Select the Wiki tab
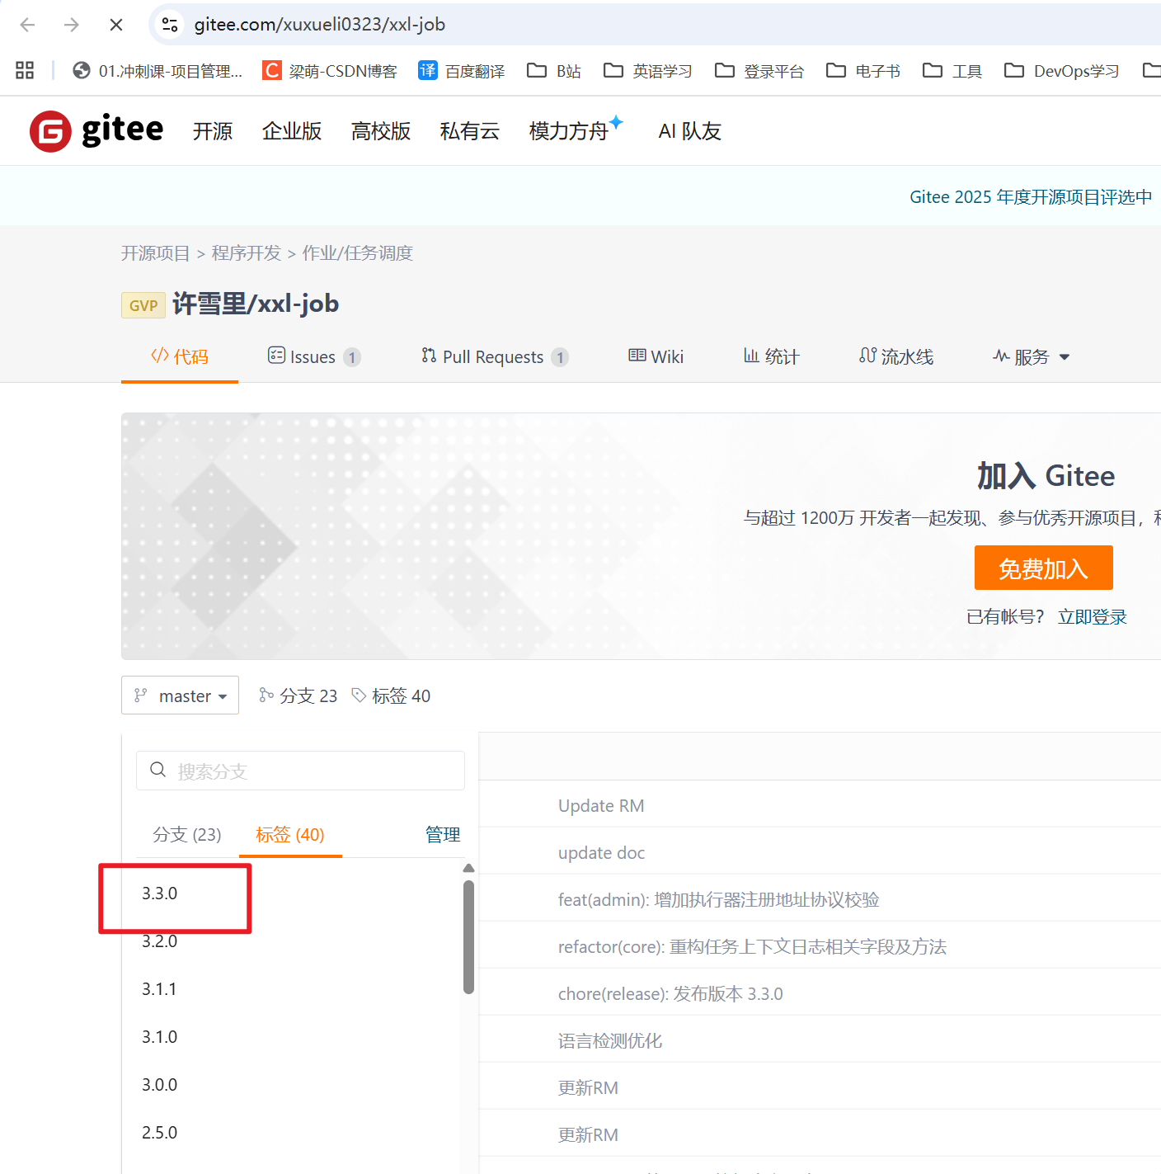Viewport: 1161px width, 1174px height. coord(656,356)
